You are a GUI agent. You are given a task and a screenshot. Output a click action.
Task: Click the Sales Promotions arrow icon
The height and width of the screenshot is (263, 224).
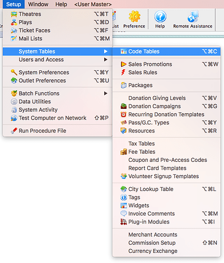tap(123, 64)
